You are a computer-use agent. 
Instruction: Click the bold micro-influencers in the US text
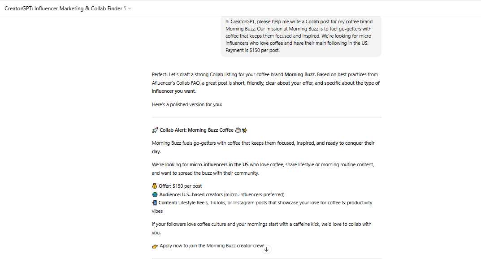pos(219,164)
